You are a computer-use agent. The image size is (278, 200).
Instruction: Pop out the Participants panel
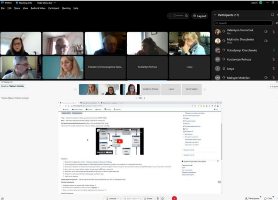click(272, 15)
